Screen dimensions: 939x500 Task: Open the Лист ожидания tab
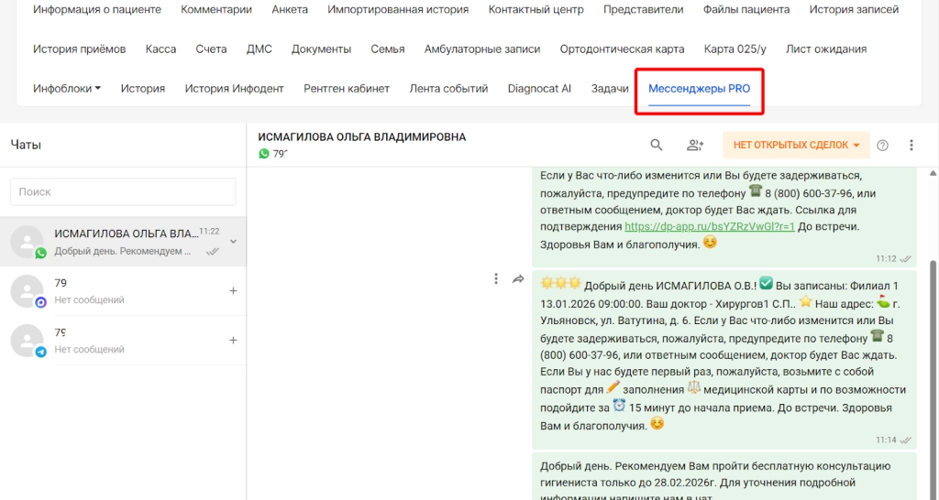tap(826, 49)
